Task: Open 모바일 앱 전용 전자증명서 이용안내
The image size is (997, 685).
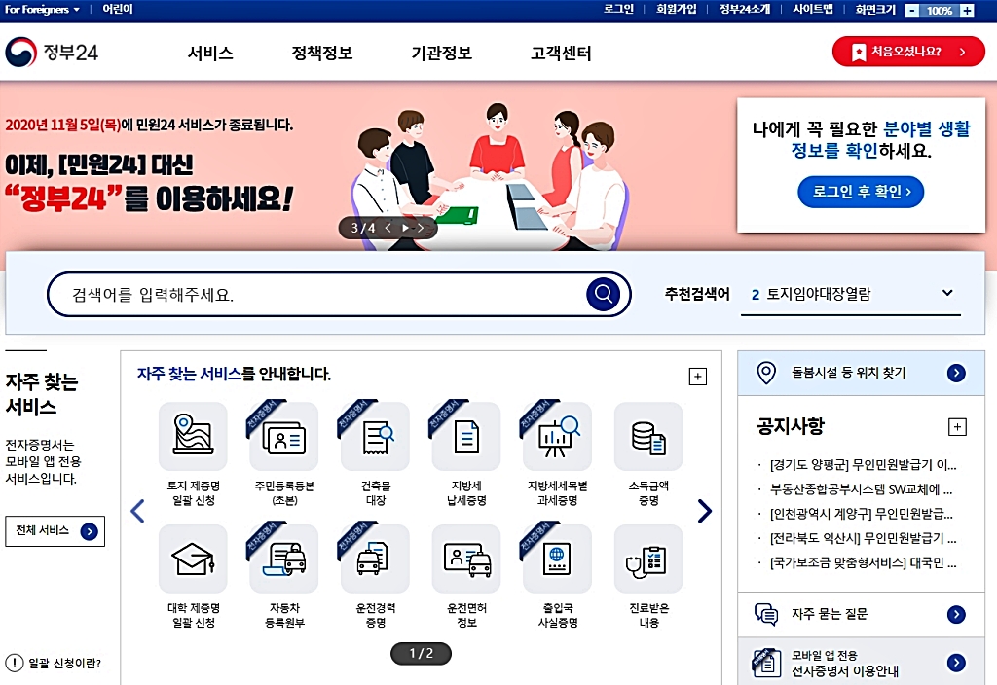Action: [861, 662]
